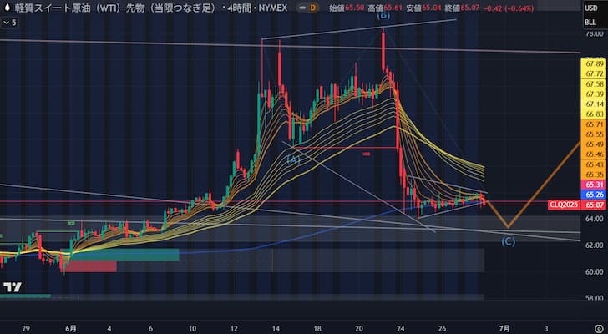
Task: Open the USD currency selector
Action: click(x=591, y=8)
